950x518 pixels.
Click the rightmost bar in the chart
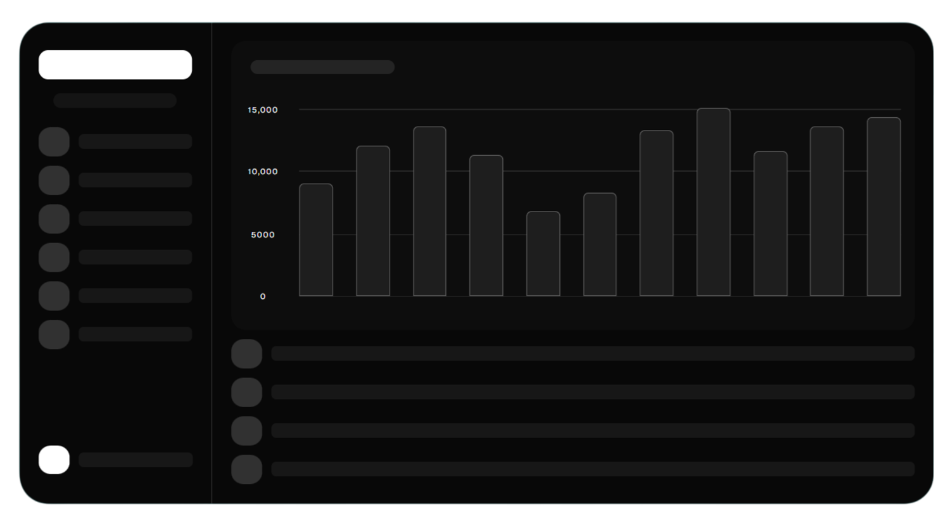pyautogui.click(x=883, y=206)
